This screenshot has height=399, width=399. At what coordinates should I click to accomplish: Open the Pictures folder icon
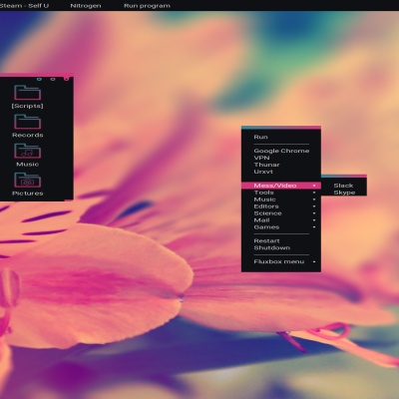click(x=28, y=180)
